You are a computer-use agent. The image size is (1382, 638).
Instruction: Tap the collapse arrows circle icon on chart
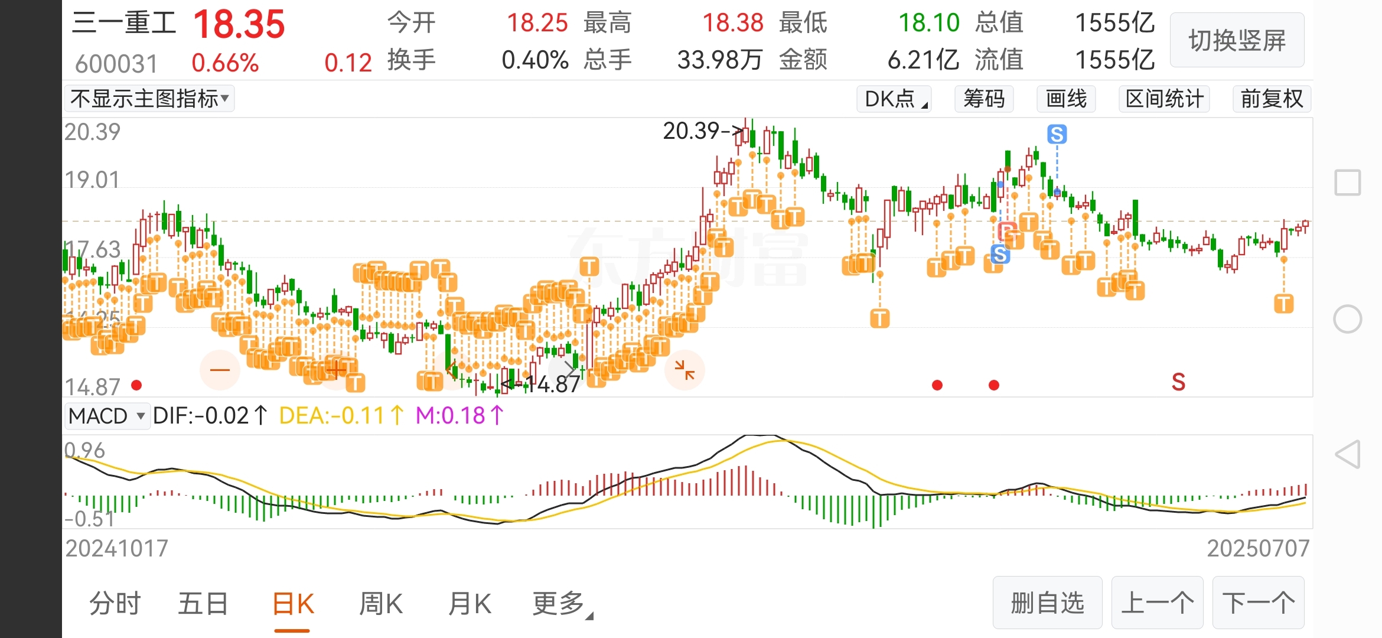(685, 370)
